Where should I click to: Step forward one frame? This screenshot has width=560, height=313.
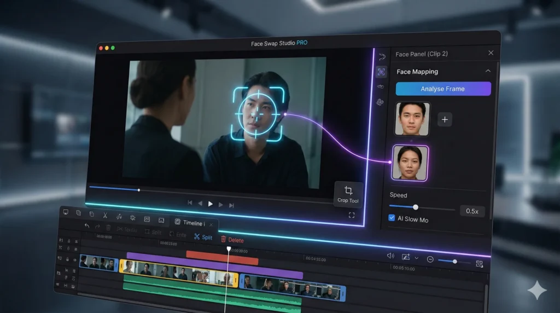[221, 205]
